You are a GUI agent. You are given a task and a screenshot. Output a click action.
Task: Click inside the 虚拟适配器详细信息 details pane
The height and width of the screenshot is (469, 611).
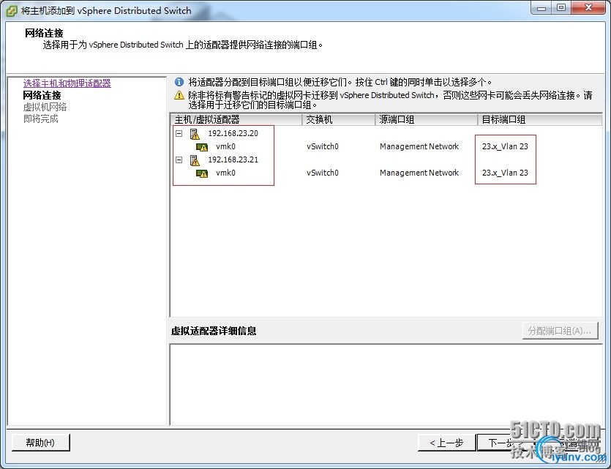click(x=386, y=384)
